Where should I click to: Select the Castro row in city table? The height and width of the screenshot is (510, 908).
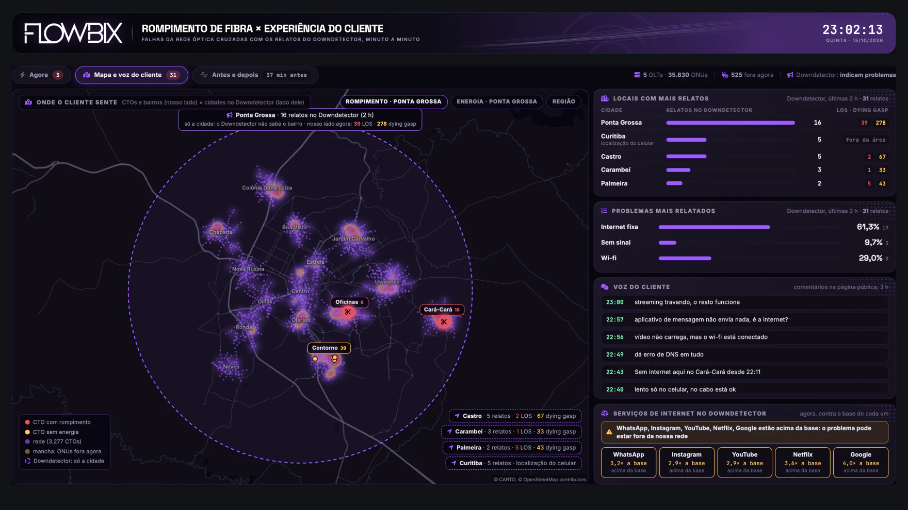pyautogui.click(x=744, y=157)
